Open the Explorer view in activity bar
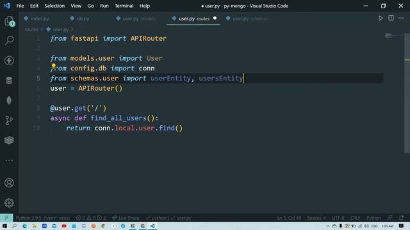This screenshot has width=410, height=230. (x=9, y=21)
